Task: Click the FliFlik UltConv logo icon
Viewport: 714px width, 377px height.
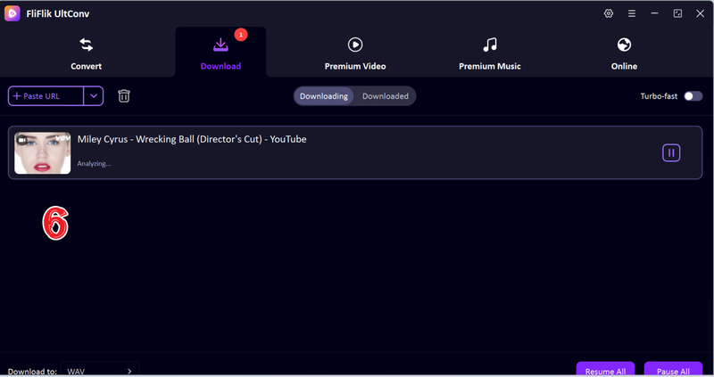Action: pyautogui.click(x=12, y=13)
